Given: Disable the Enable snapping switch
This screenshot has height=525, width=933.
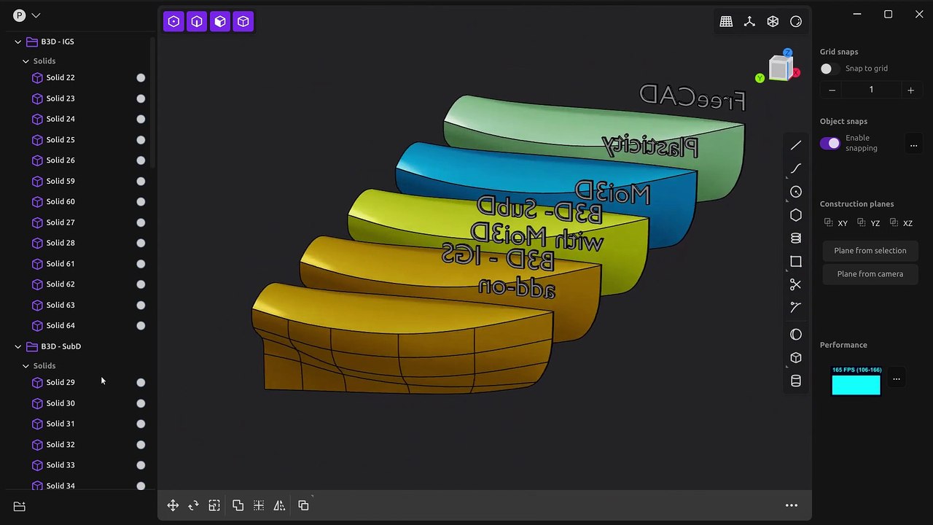Looking at the screenshot, I should 829,143.
